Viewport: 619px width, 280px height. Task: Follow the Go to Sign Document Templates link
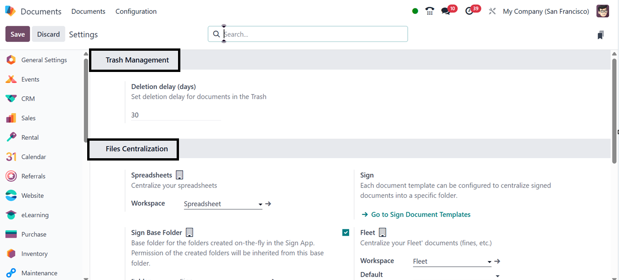(x=420, y=214)
